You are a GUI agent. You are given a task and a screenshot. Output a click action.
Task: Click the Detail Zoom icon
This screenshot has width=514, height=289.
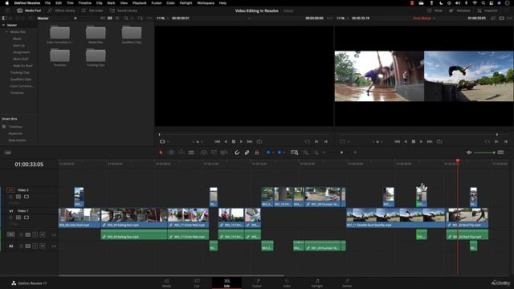pos(305,153)
